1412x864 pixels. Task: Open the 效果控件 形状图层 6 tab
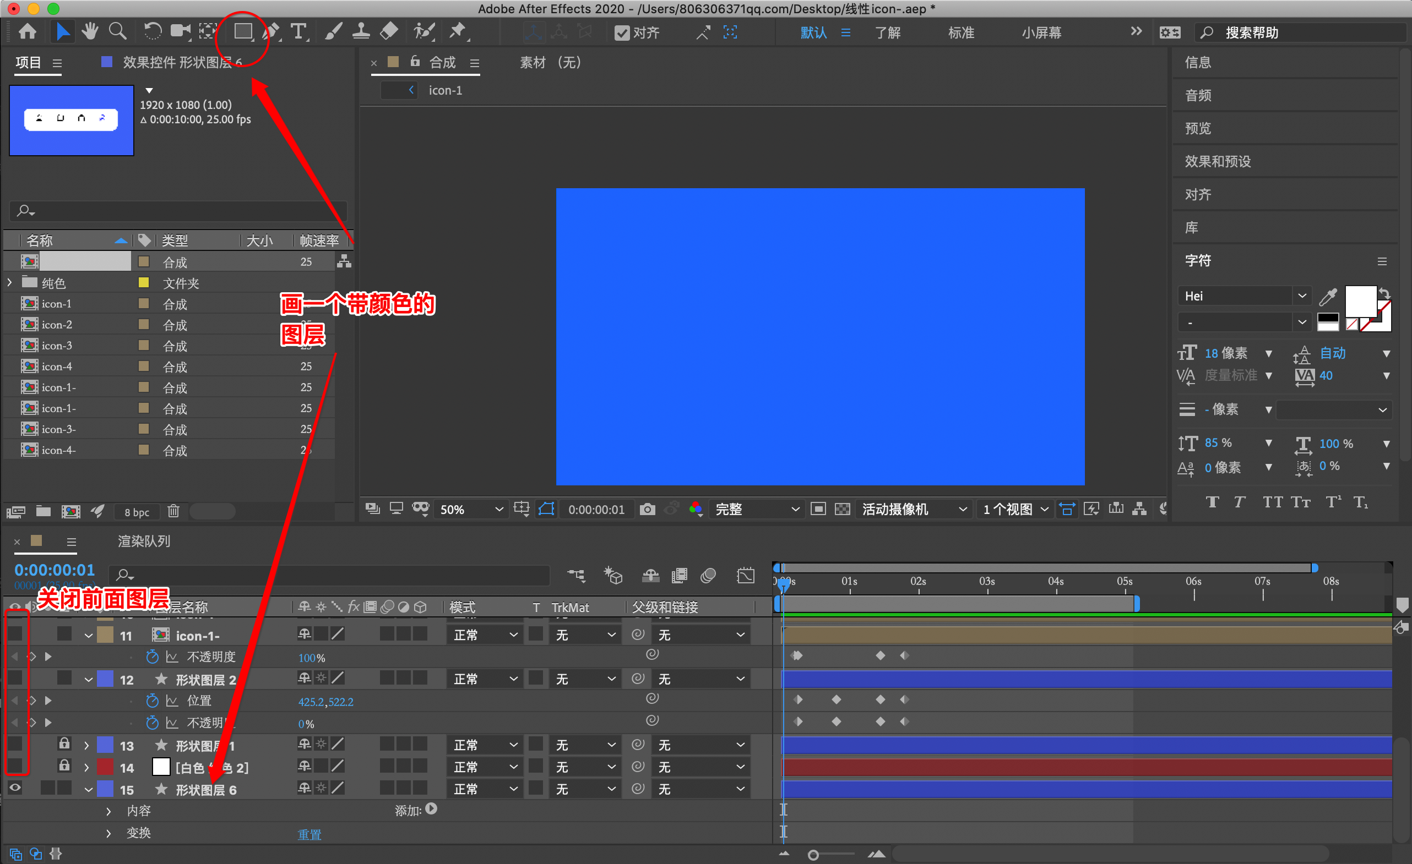[182, 62]
